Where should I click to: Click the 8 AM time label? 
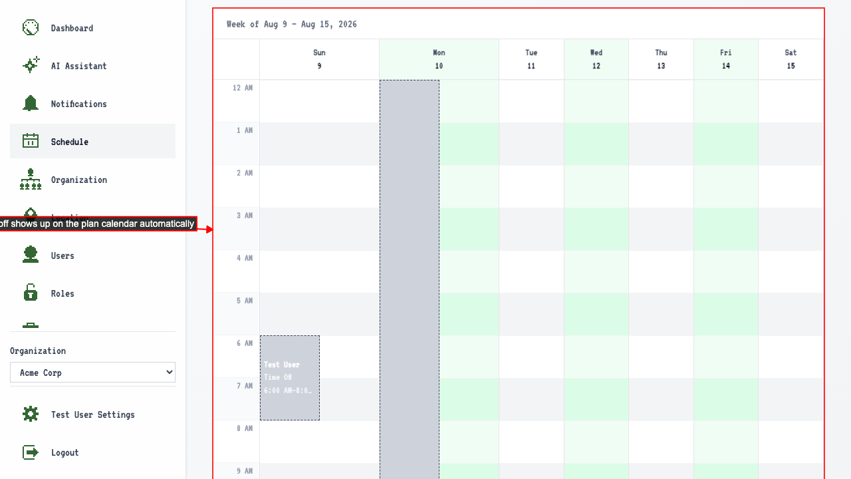pos(245,428)
